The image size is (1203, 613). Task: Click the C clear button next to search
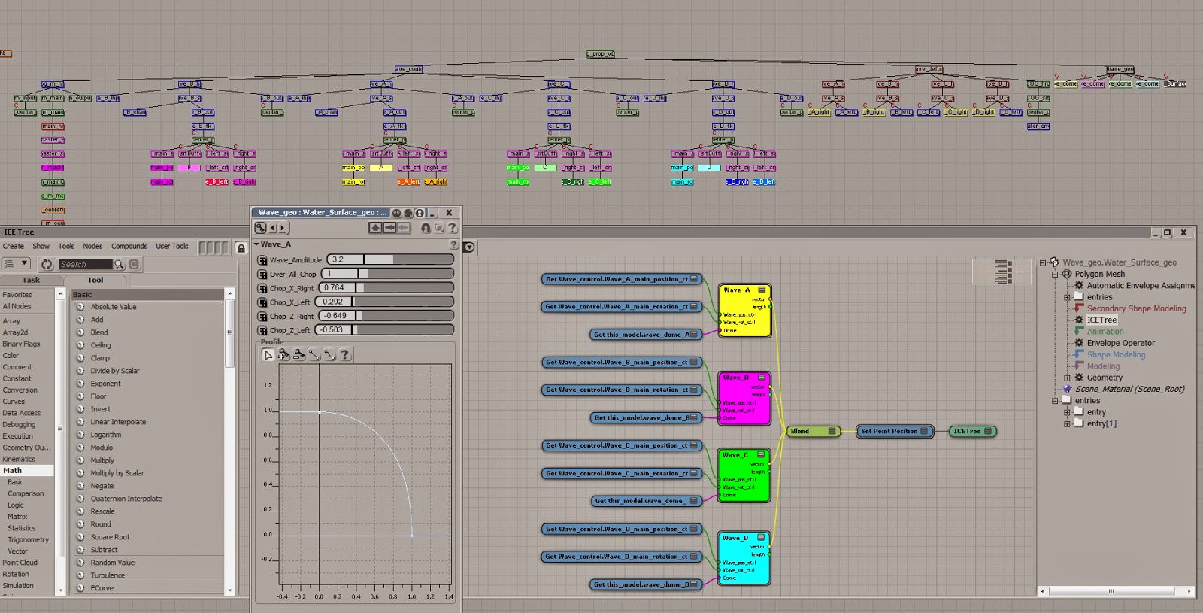pyautogui.click(x=134, y=264)
